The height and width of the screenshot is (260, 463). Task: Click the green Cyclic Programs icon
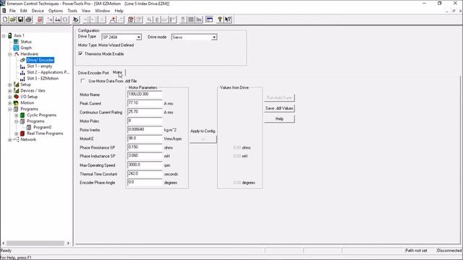[22, 115]
